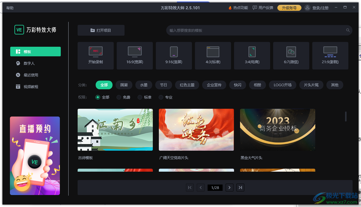The width and height of the screenshot is (361, 207).
Task: Select the 6:7 WeChat format icon
Action: click(291, 55)
